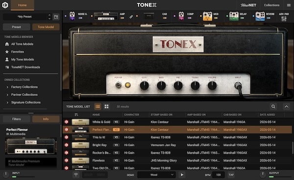Open the ToneNET tab
Screen dimensions: 294x180
tap(248, 5)
